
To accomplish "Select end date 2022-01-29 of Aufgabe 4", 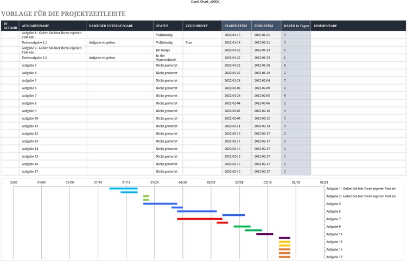I will (266, 73).
